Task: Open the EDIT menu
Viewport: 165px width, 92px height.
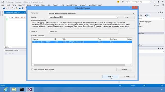Action: click(x=8, y=5)
